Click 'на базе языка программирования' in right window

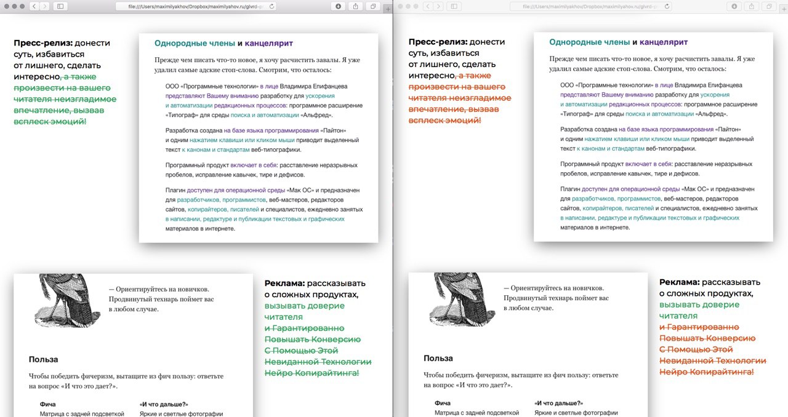665,130
